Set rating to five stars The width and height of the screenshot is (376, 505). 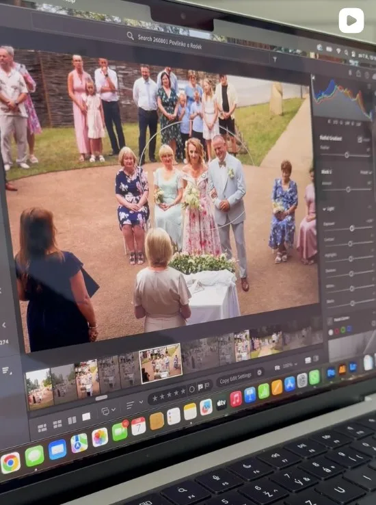[x=183, y=391]
